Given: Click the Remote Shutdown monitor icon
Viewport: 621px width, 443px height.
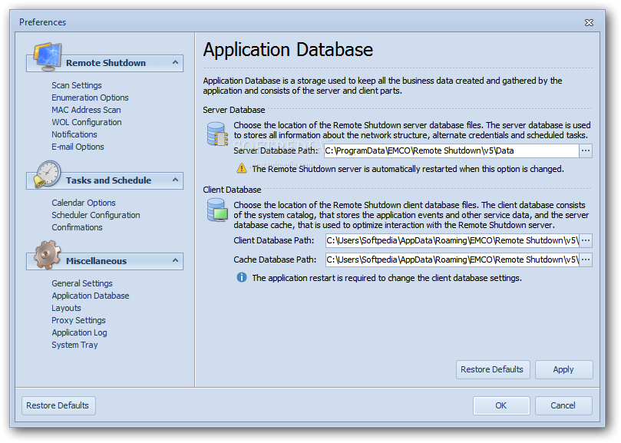Looking at the screenshot, I should [x=48, y=57].
